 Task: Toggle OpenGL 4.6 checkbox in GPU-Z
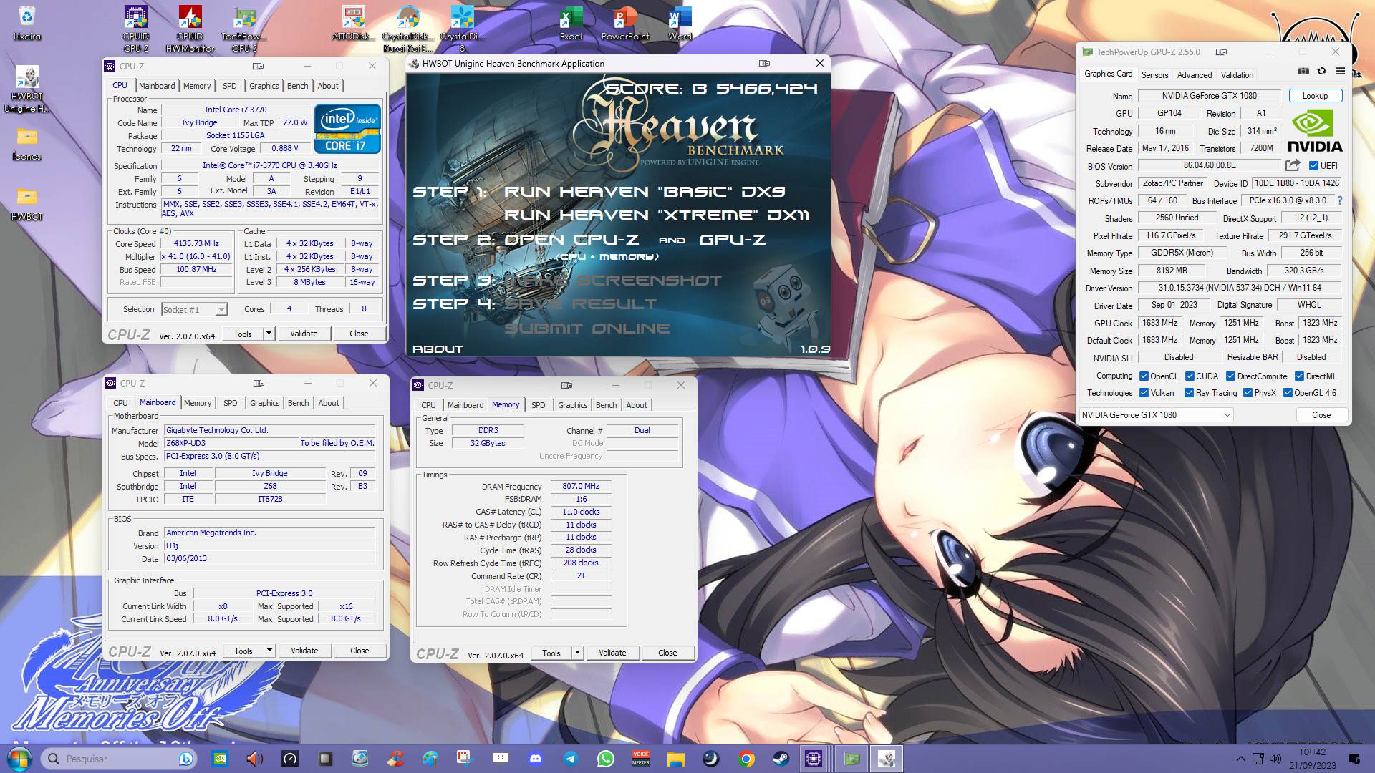pyautogui.click(x=1288, y=393)
